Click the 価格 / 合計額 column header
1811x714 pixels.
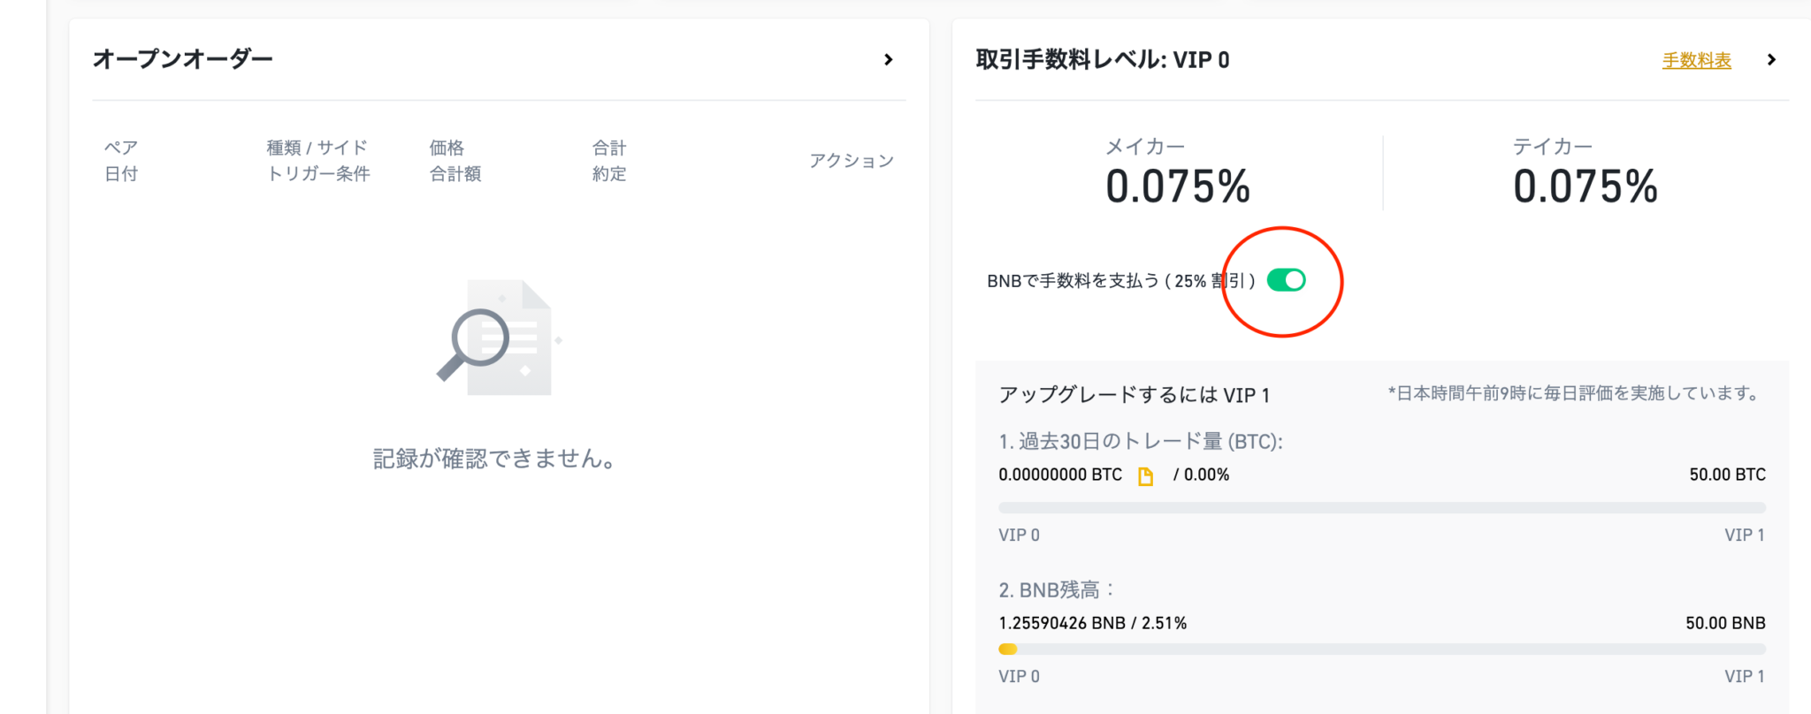[455, 160]
